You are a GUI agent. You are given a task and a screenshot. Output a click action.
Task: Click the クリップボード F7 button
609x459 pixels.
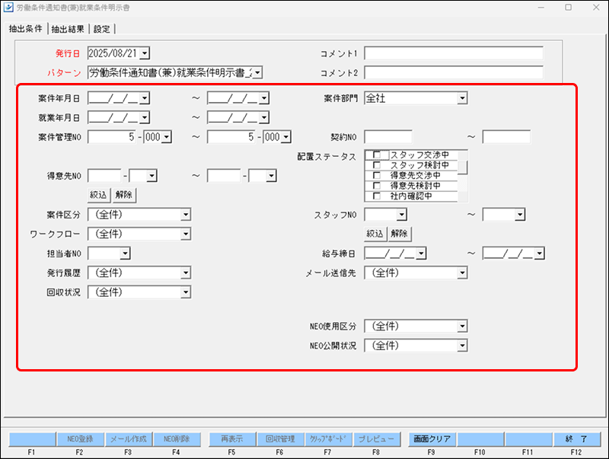click(x=328, y=439)
